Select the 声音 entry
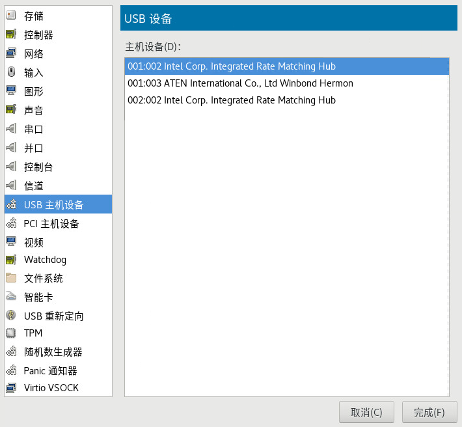Viewport: 462px width, 427px height. [x=59, y=110]
